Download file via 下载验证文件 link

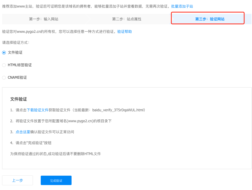pos(38,110)
